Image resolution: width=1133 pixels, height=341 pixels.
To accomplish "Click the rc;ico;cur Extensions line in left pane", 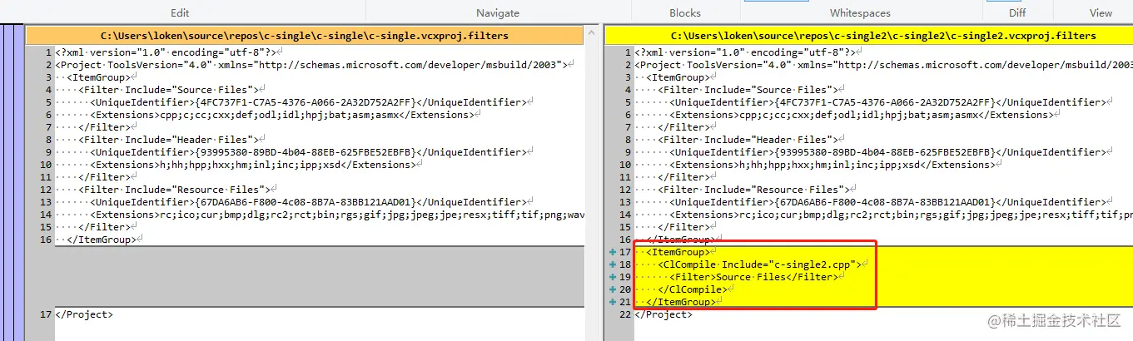I will point(335,215).
